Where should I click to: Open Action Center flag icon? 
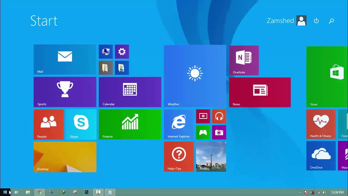click(306, 192)
